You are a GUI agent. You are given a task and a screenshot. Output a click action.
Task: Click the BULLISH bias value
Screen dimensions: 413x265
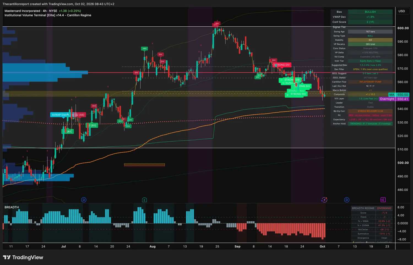point(370,12)
